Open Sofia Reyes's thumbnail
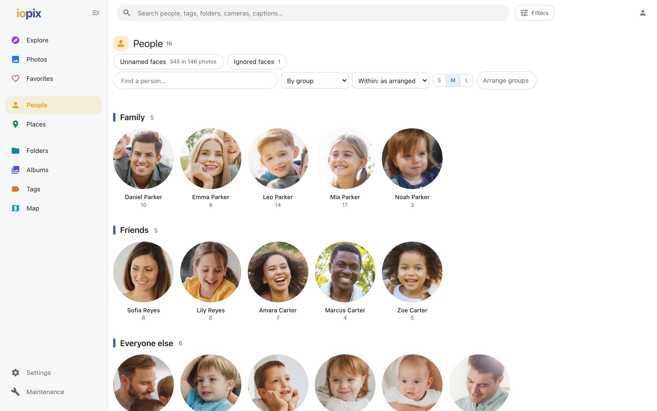657x411 pixels. (x=143, y=272)
